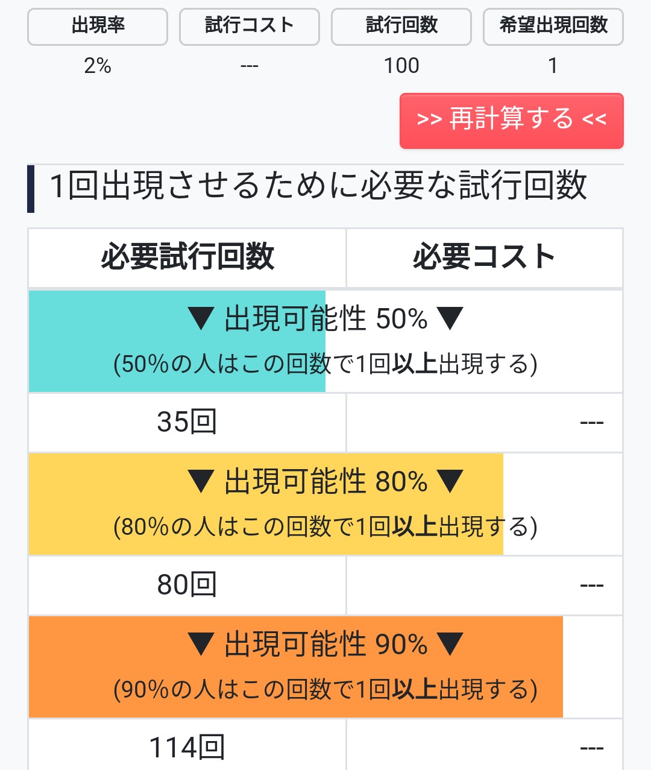Click the 出現率 label button

pyautogui.click(x=98, y=27)
